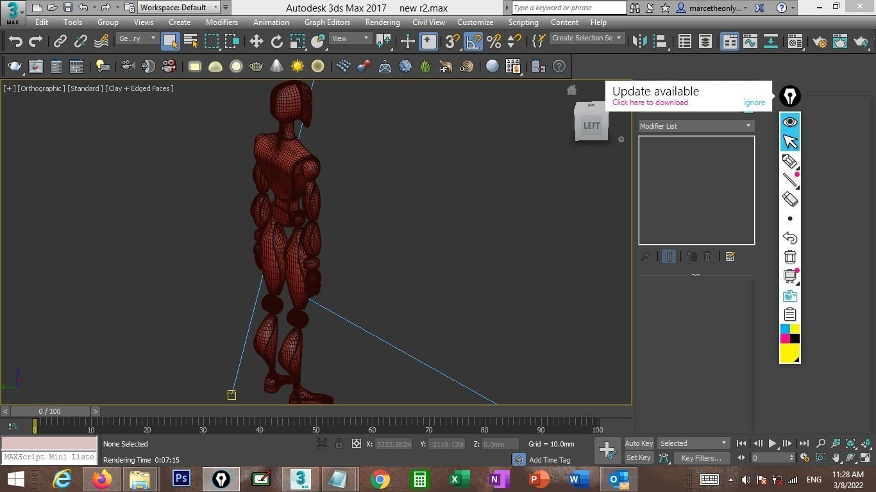This screenshot has width=876, height=492.
Task: Open the Rendering menu
Action: point(382,22)
